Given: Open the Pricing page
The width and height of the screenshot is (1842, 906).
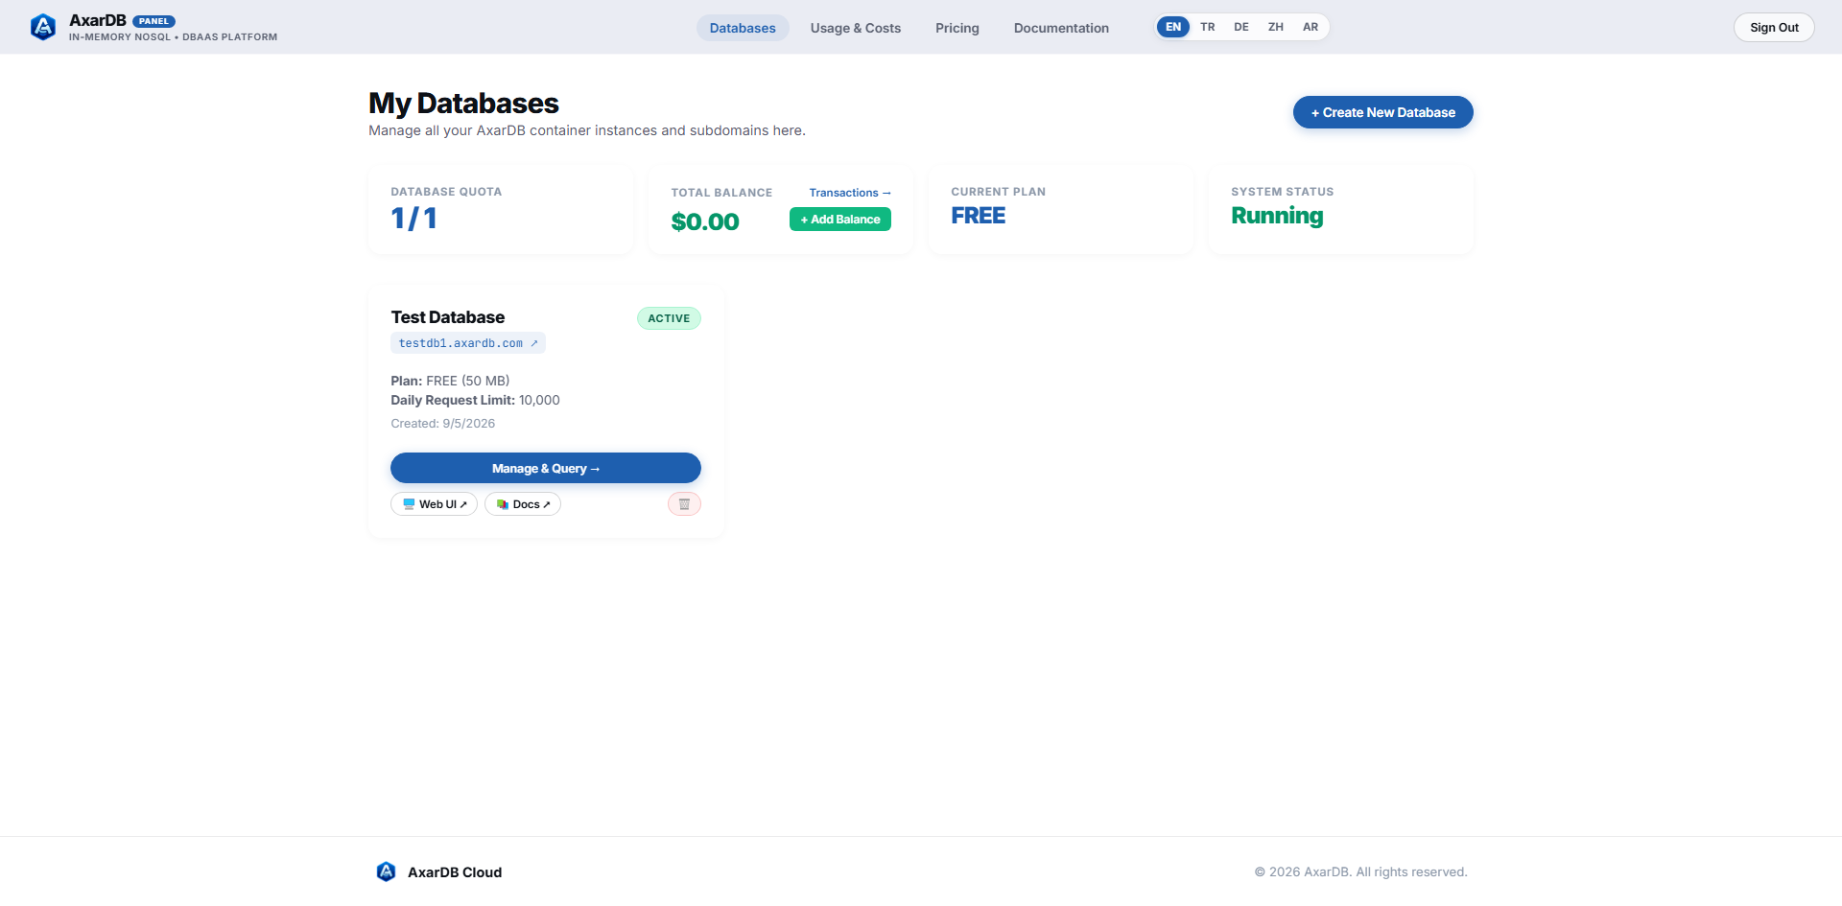Looking at the screenshot, I should (957, 28).
